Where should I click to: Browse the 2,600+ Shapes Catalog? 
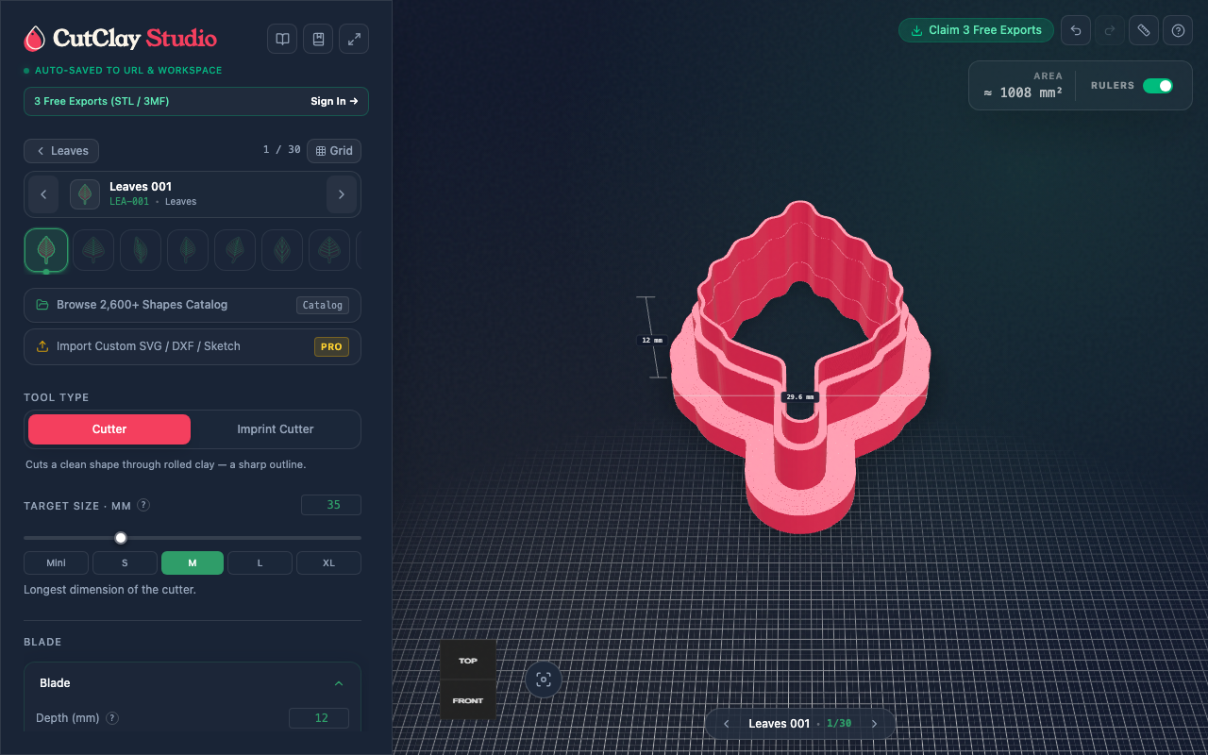pyautogui.click(x=193, y=305)
